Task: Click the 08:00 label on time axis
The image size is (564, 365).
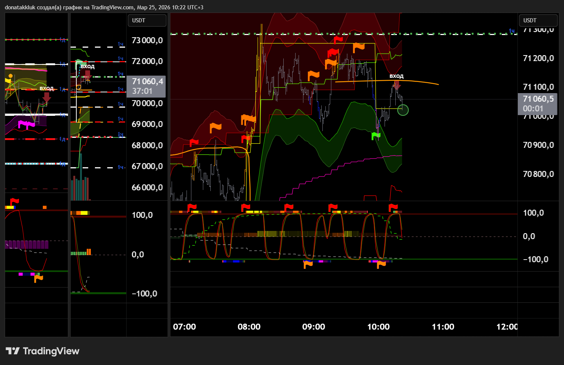Action: pyautogui.click(x=249, y=327)
